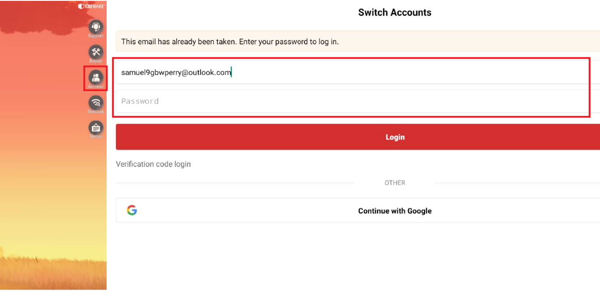Open the Support headset icon

pos(95,26)
